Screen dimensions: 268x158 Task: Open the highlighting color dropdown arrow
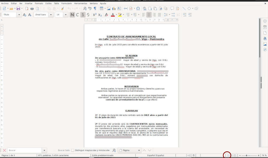(123, 15)
